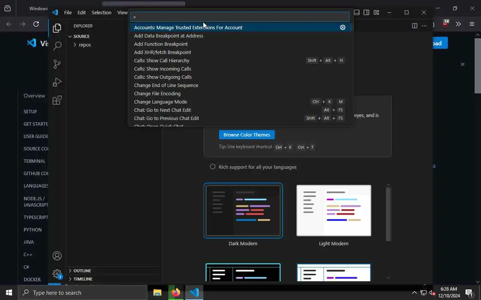Open TERMINAL link in docs sidebar
The width and height of the screenshot is (481, 300).
click(35, 161)
